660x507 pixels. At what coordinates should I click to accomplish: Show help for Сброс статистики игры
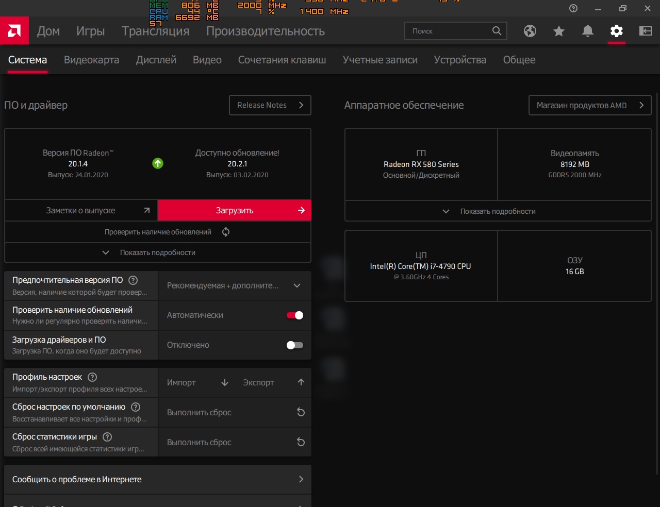(x=107, y=437)
